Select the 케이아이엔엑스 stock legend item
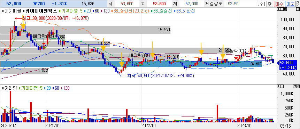The width and height of the screenshot is (300, 129). point(40,11)
